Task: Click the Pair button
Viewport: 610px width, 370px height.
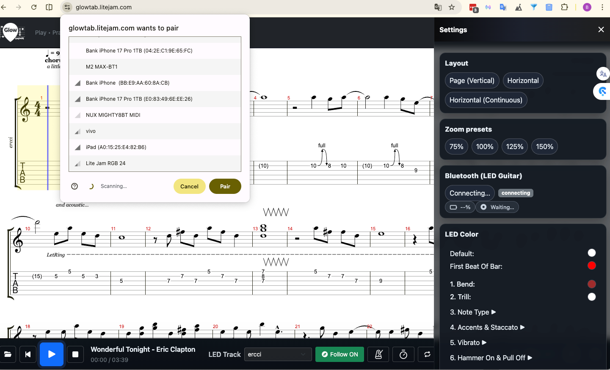Action: pyautogui.click(x=225, y=186)
